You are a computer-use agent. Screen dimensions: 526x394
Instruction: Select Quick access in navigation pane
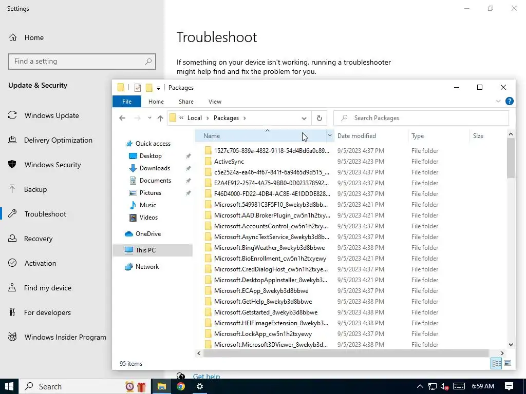point(153,144)
